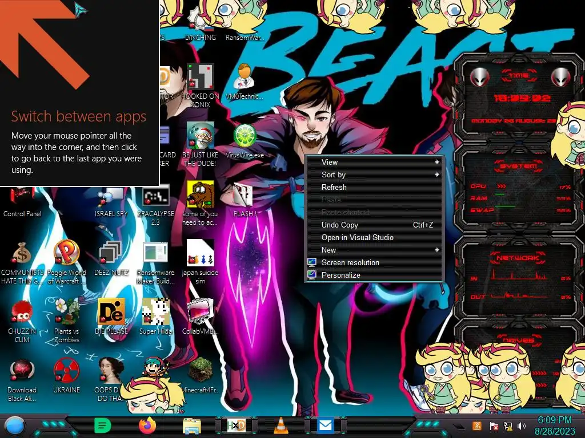The width and height of the screenshot is (585, 438).
Task: Open the Mail app on taskbar
Action: coord(325,425)
